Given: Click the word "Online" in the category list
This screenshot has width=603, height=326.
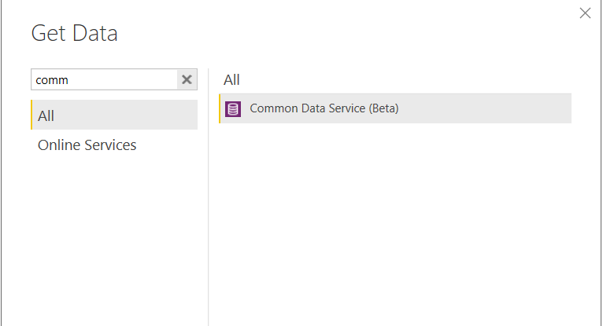Looking at the screenshot, I should pos(59,145).
